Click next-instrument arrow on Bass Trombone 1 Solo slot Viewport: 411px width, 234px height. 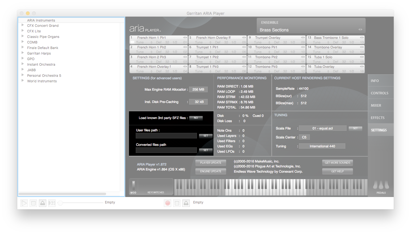363,38
